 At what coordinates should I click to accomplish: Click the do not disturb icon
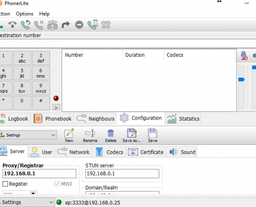tap(79, 25)
